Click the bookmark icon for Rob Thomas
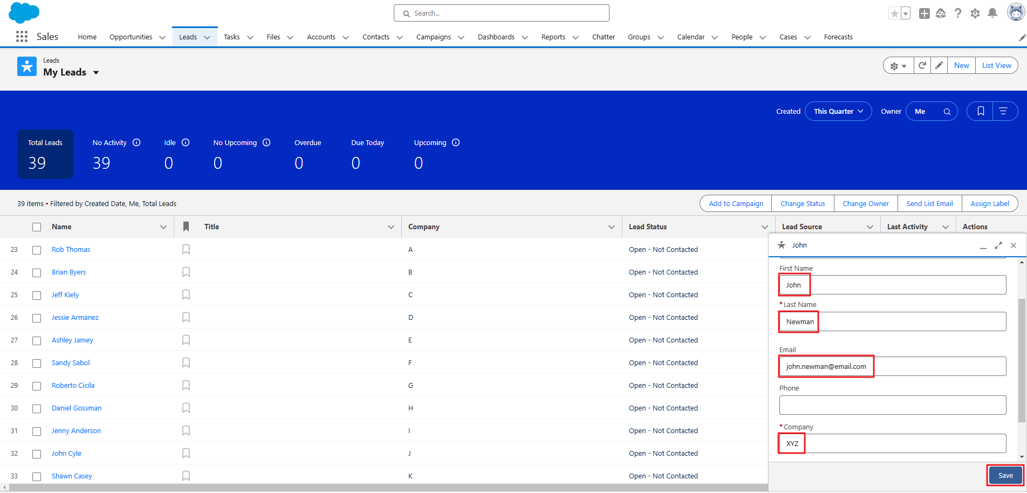This screenshot has width=1027, height=493. click(x=186, y=249)
